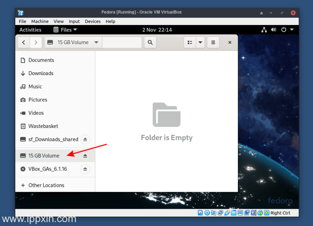Select VBox_GAs_6.1.16 disc in sidebar
The image size is (313, 226).
pyautogui.click(x=55, y=169)
